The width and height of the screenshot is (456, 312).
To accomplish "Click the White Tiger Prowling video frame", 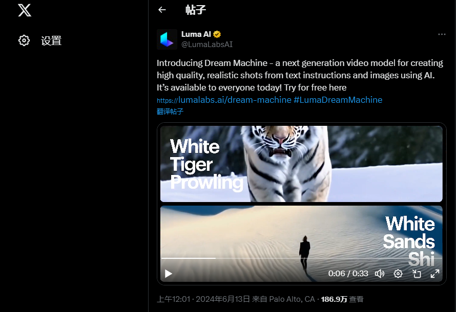I will pos(301,164).
